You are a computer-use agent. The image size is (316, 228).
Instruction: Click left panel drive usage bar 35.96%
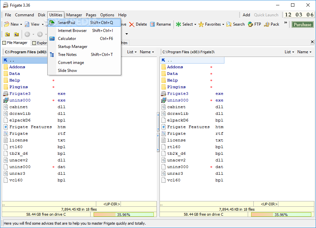point(124,215)
